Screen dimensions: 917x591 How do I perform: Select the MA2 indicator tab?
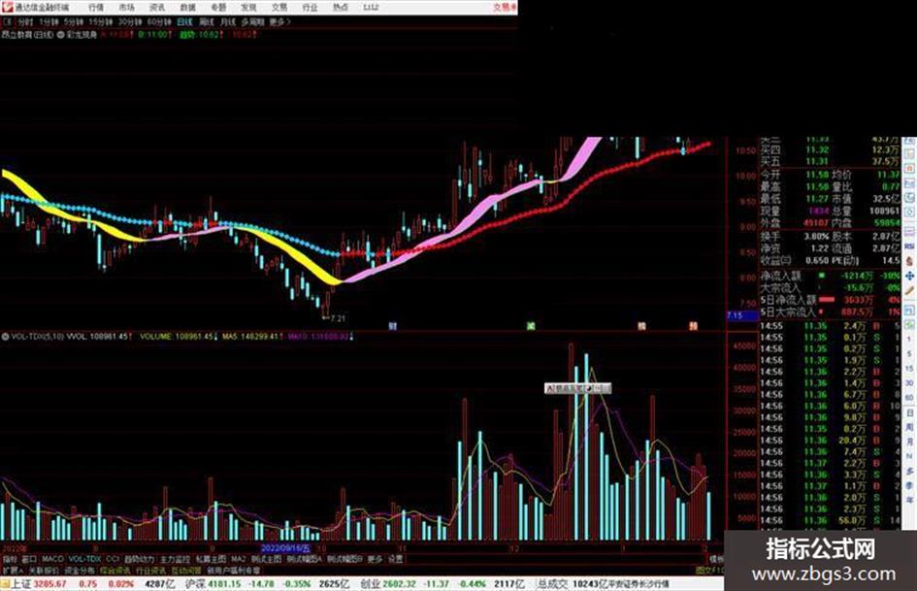point(238,559)
